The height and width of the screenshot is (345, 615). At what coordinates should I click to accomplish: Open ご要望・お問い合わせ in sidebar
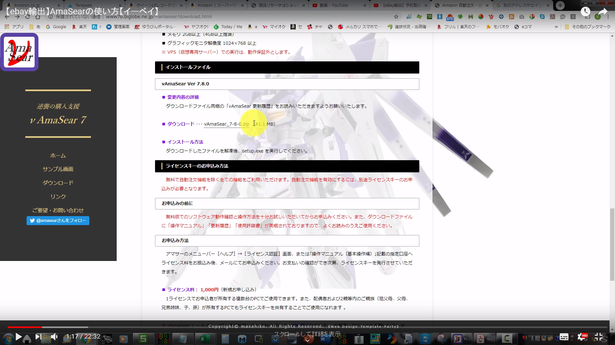pyautogui.click(x=58, y=210)
